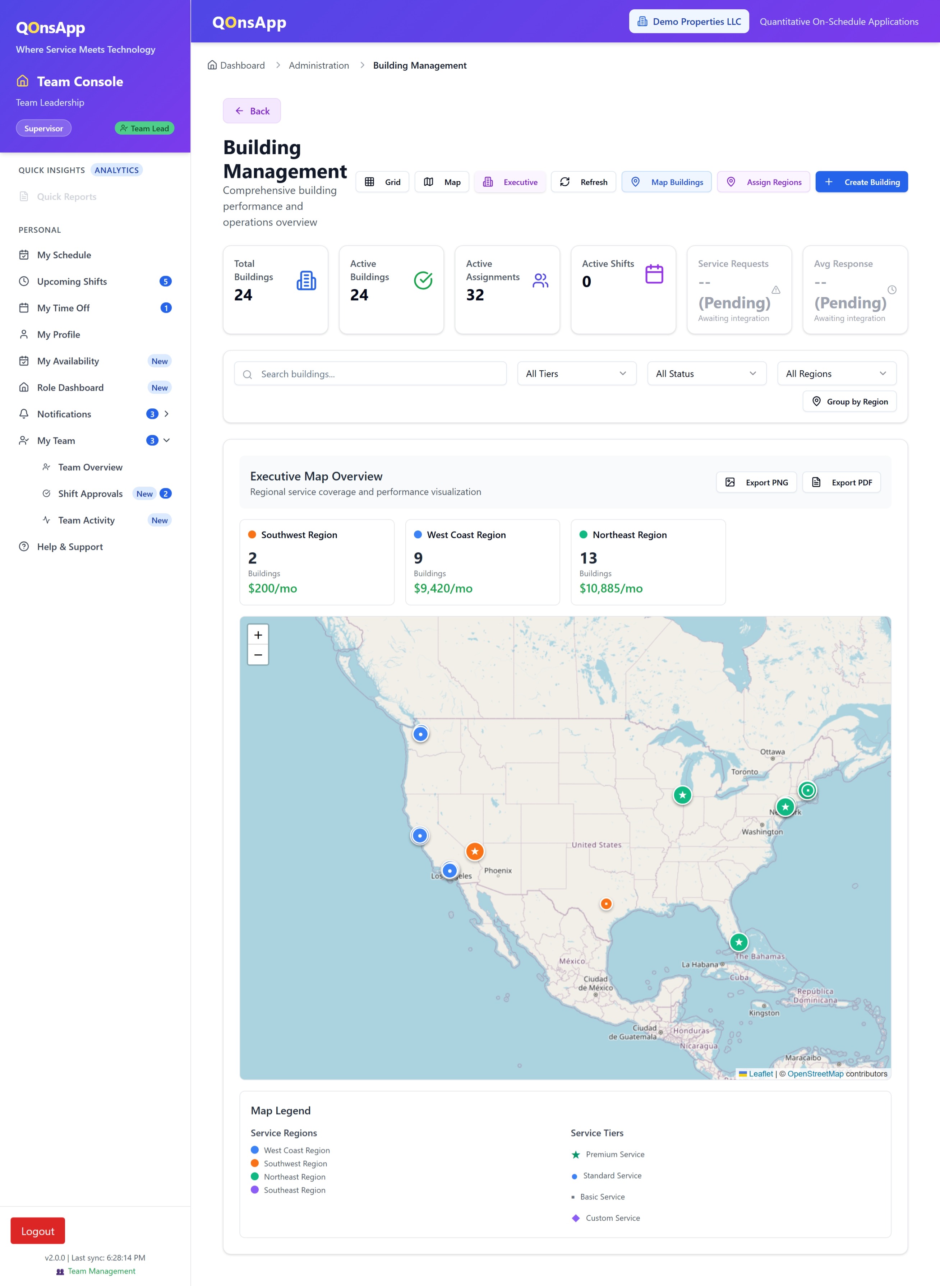Click the map zoom in plus icon

[258, 635]
